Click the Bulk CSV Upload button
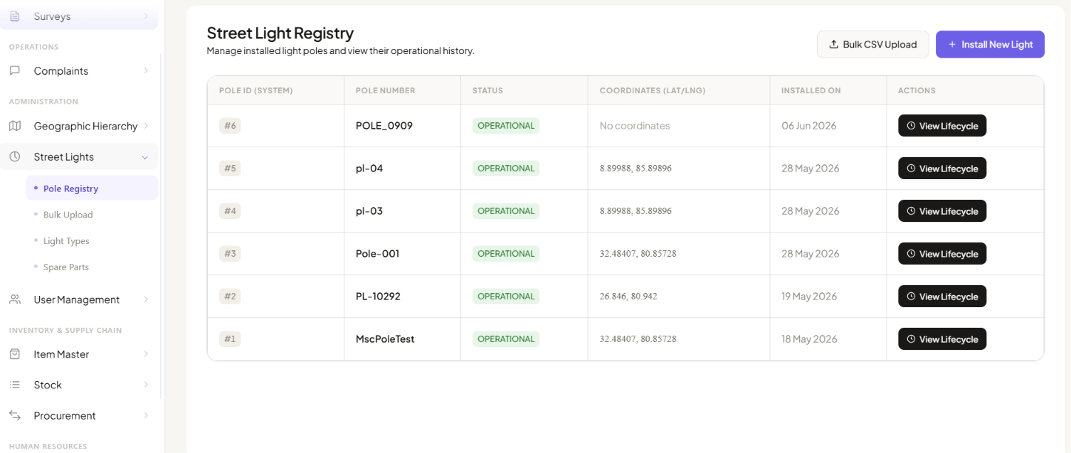This screenshot has width=1071, height=453. [x=873, y=44]
